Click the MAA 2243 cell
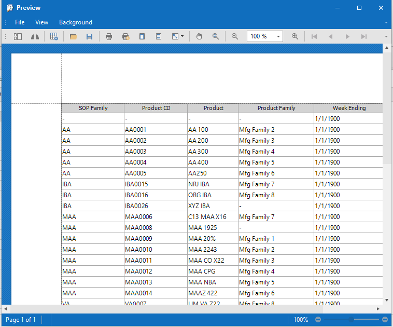Viewport: 393px width, 327px height. 213,250
